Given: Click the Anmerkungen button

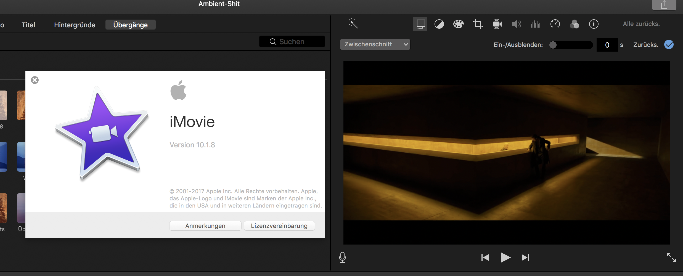Looking at the screenshot, I should pos(205,226).
